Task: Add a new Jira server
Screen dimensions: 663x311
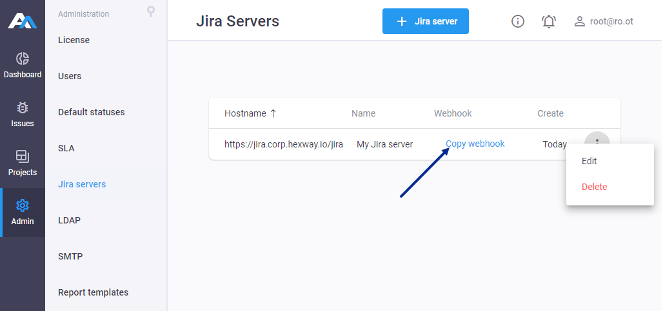Action: [426, 21]
